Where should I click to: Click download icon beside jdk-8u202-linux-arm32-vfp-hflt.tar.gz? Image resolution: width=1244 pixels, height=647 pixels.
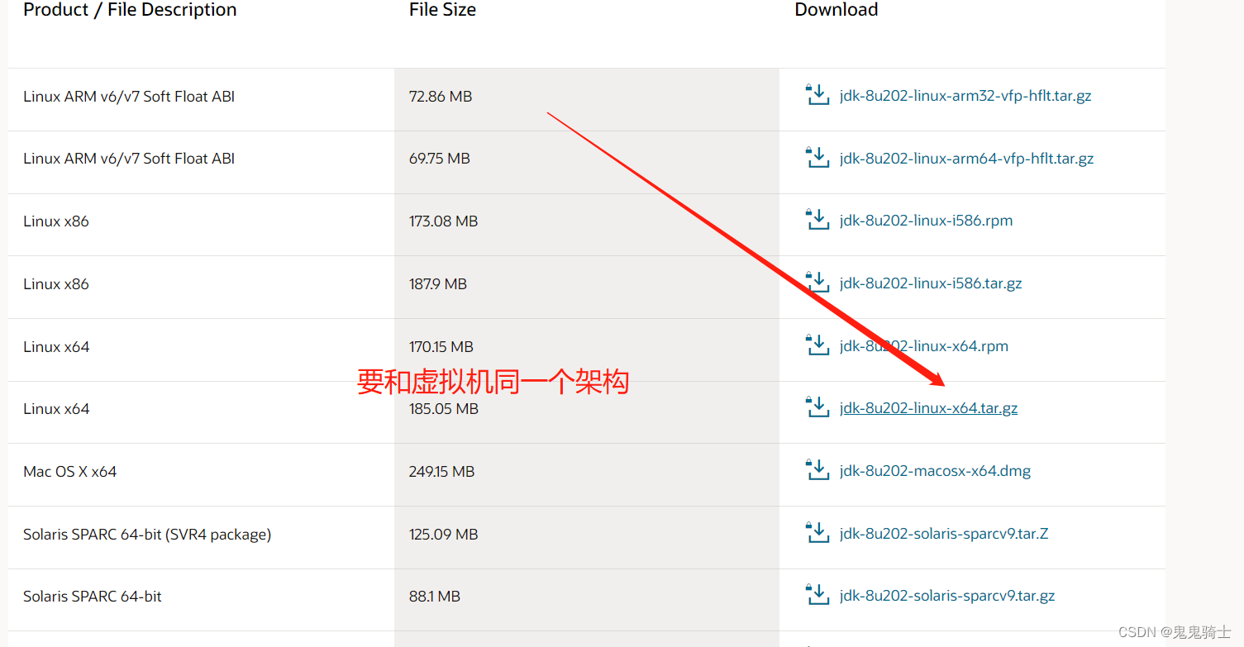(x=817, y=95)
